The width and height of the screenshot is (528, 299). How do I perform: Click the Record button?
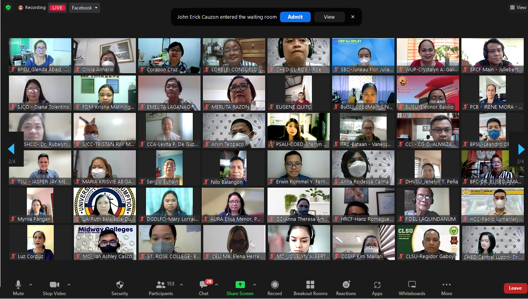tap(275, 288)
